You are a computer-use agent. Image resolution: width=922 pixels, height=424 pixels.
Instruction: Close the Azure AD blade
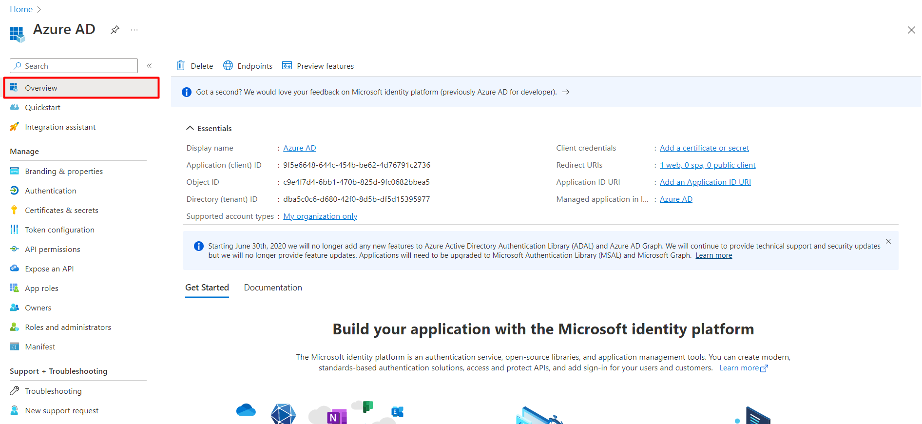[911, 30]
